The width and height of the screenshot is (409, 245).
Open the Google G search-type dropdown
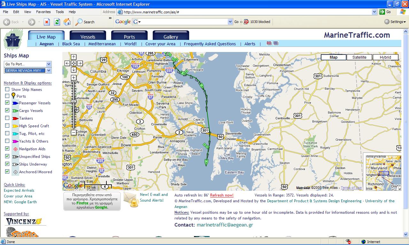coord(137,22)
